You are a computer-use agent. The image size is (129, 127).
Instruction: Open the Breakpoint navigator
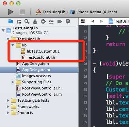pos(60,22)
